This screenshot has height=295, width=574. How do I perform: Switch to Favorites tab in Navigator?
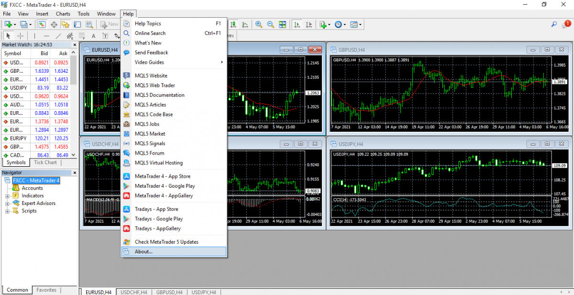[46, 290]
